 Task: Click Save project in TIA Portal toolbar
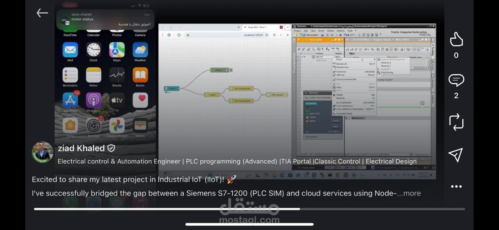(x=310, y=35)
